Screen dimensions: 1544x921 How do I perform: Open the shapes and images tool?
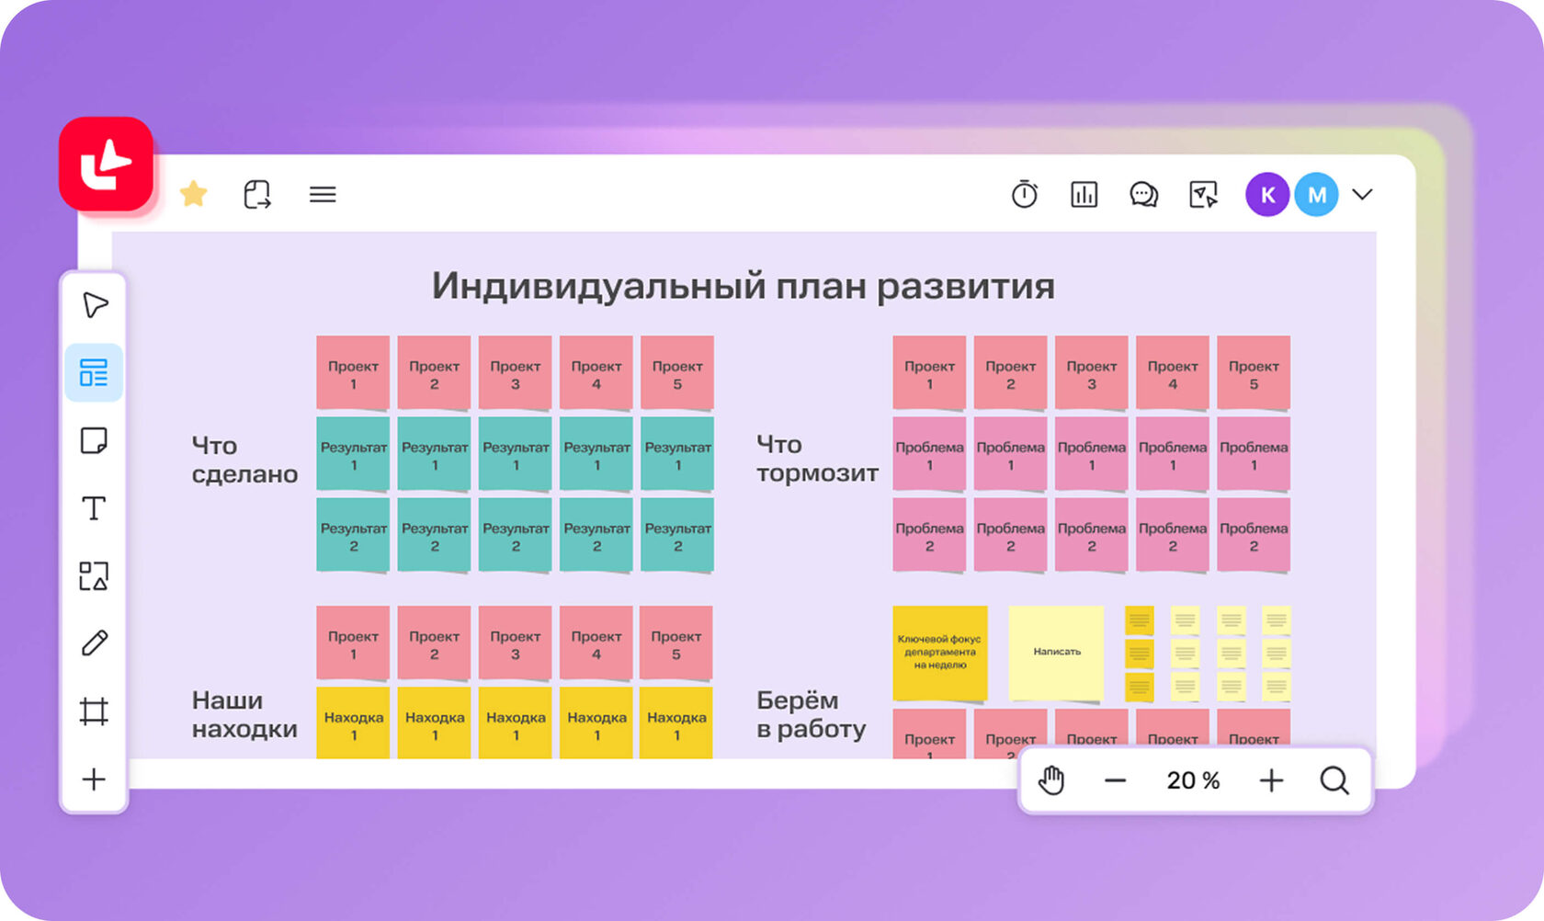pos(94,576)
